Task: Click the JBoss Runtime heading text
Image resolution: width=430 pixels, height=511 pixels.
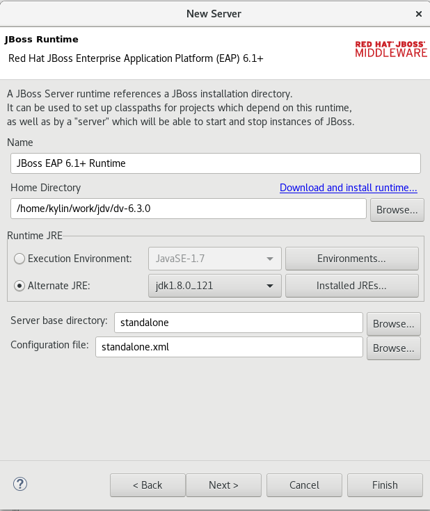Action: [42, 40]
